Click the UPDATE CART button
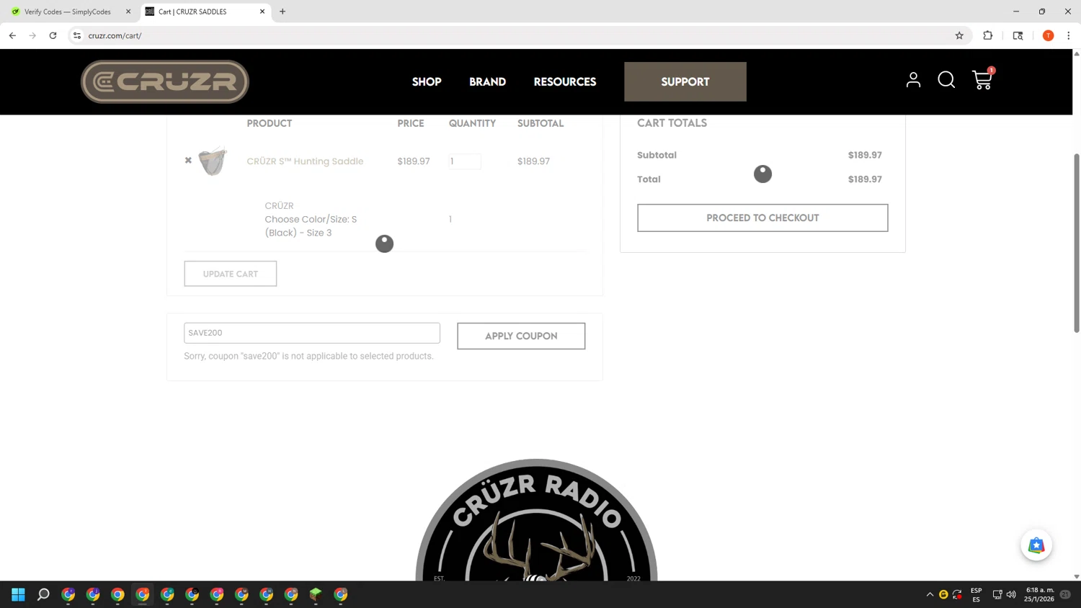 point(231,274)
